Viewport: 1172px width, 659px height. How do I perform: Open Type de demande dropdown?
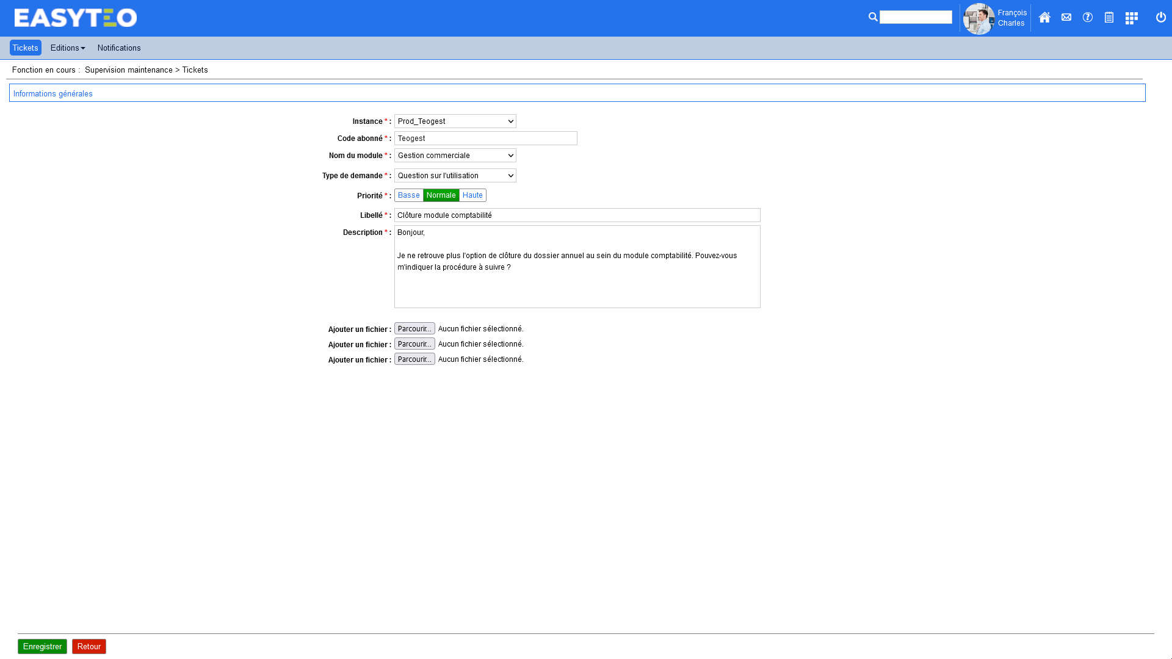(455, 176)
